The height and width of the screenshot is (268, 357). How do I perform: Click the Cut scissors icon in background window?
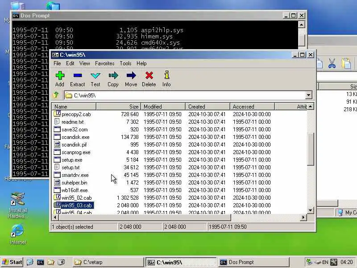pyautogui.click(x=332, y=63)
